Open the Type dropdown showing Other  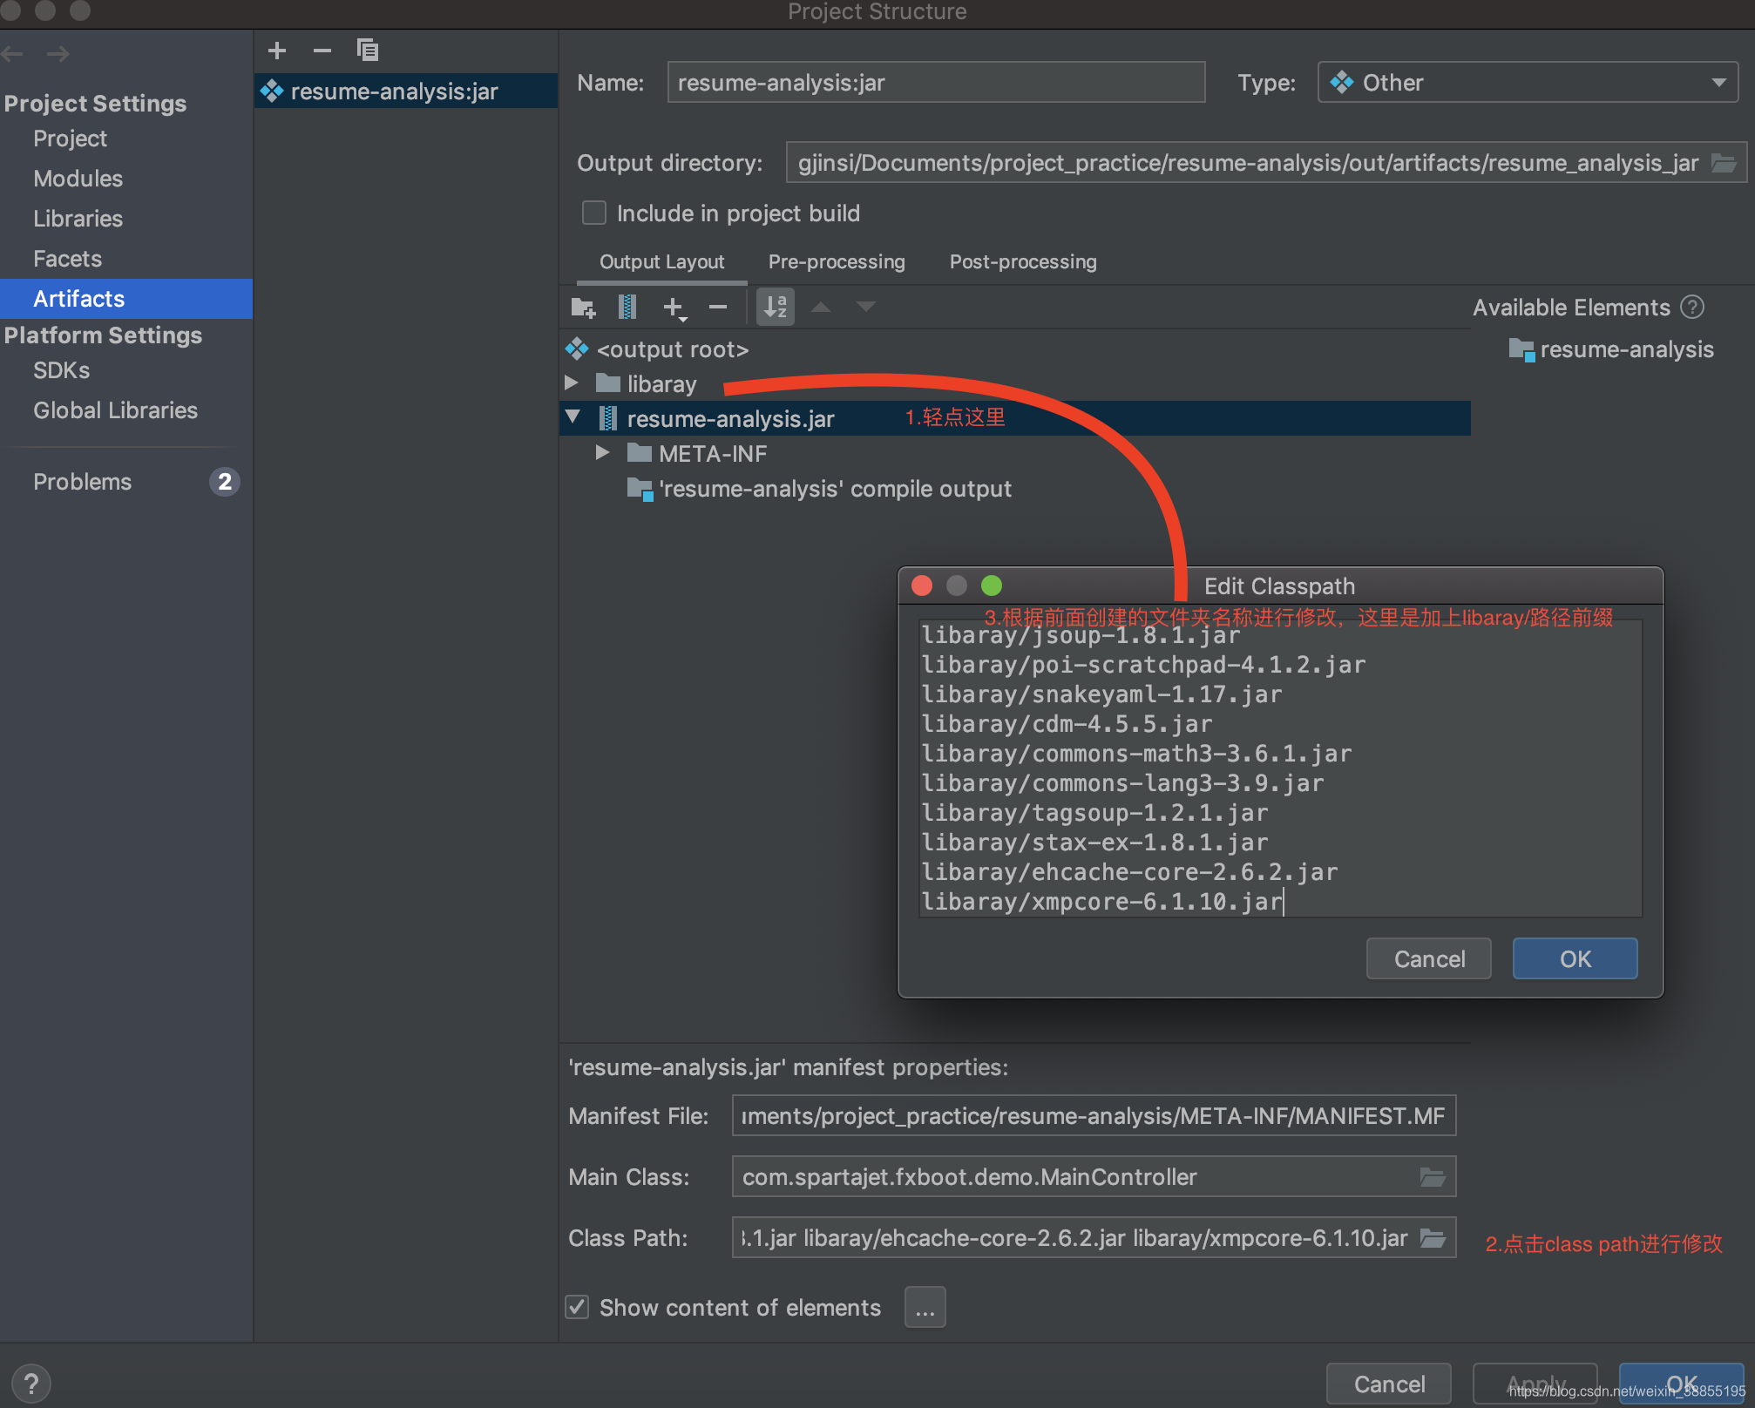1528,83
